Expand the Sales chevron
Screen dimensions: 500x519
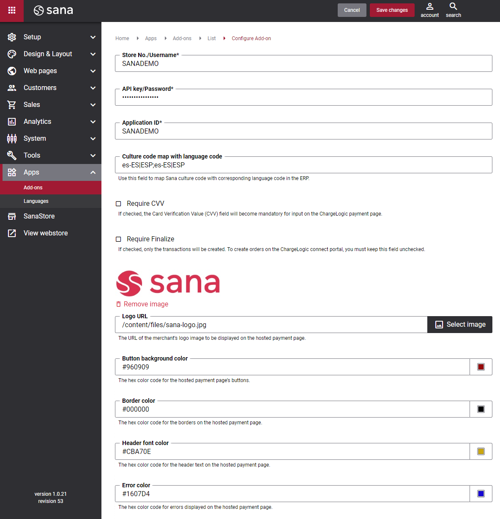pyautogui.click(x=93, y=105)
